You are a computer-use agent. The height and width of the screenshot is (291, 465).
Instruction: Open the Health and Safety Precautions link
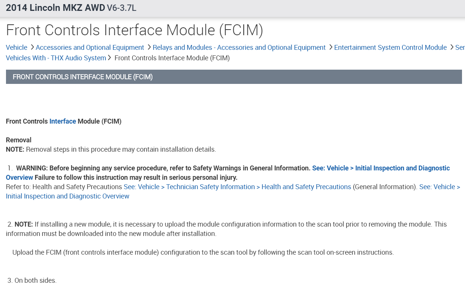pyautogui.click(x=237, y=187)
